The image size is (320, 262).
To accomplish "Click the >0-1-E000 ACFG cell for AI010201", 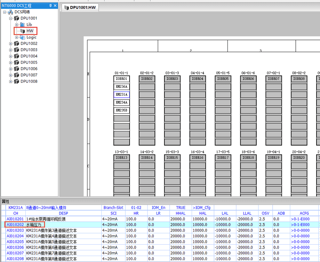I will [x=304, y=219].
